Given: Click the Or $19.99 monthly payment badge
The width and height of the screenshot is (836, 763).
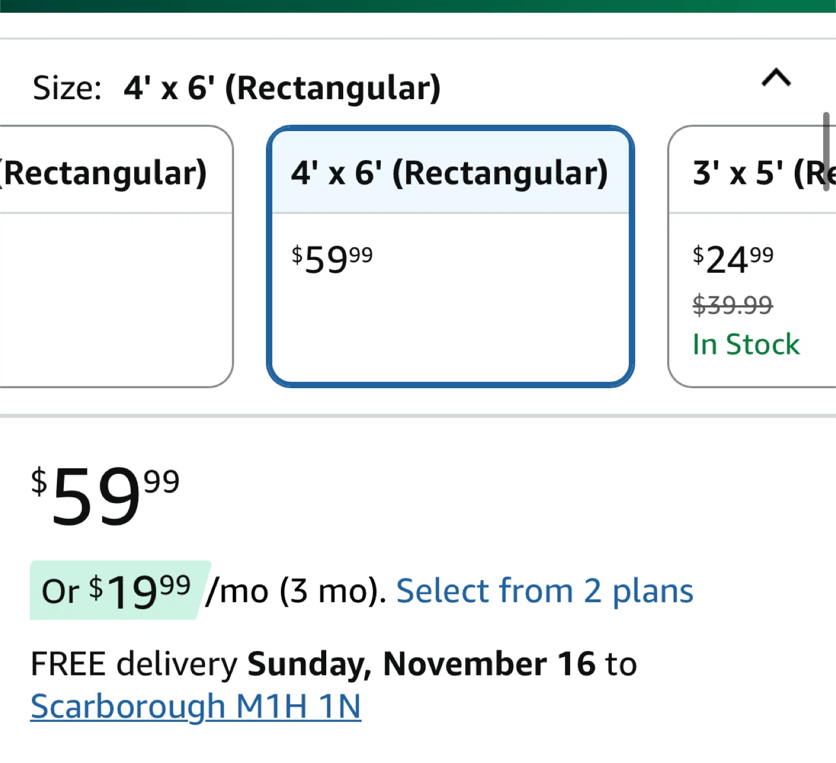Looking at the screenshot, I should (116, 591).
